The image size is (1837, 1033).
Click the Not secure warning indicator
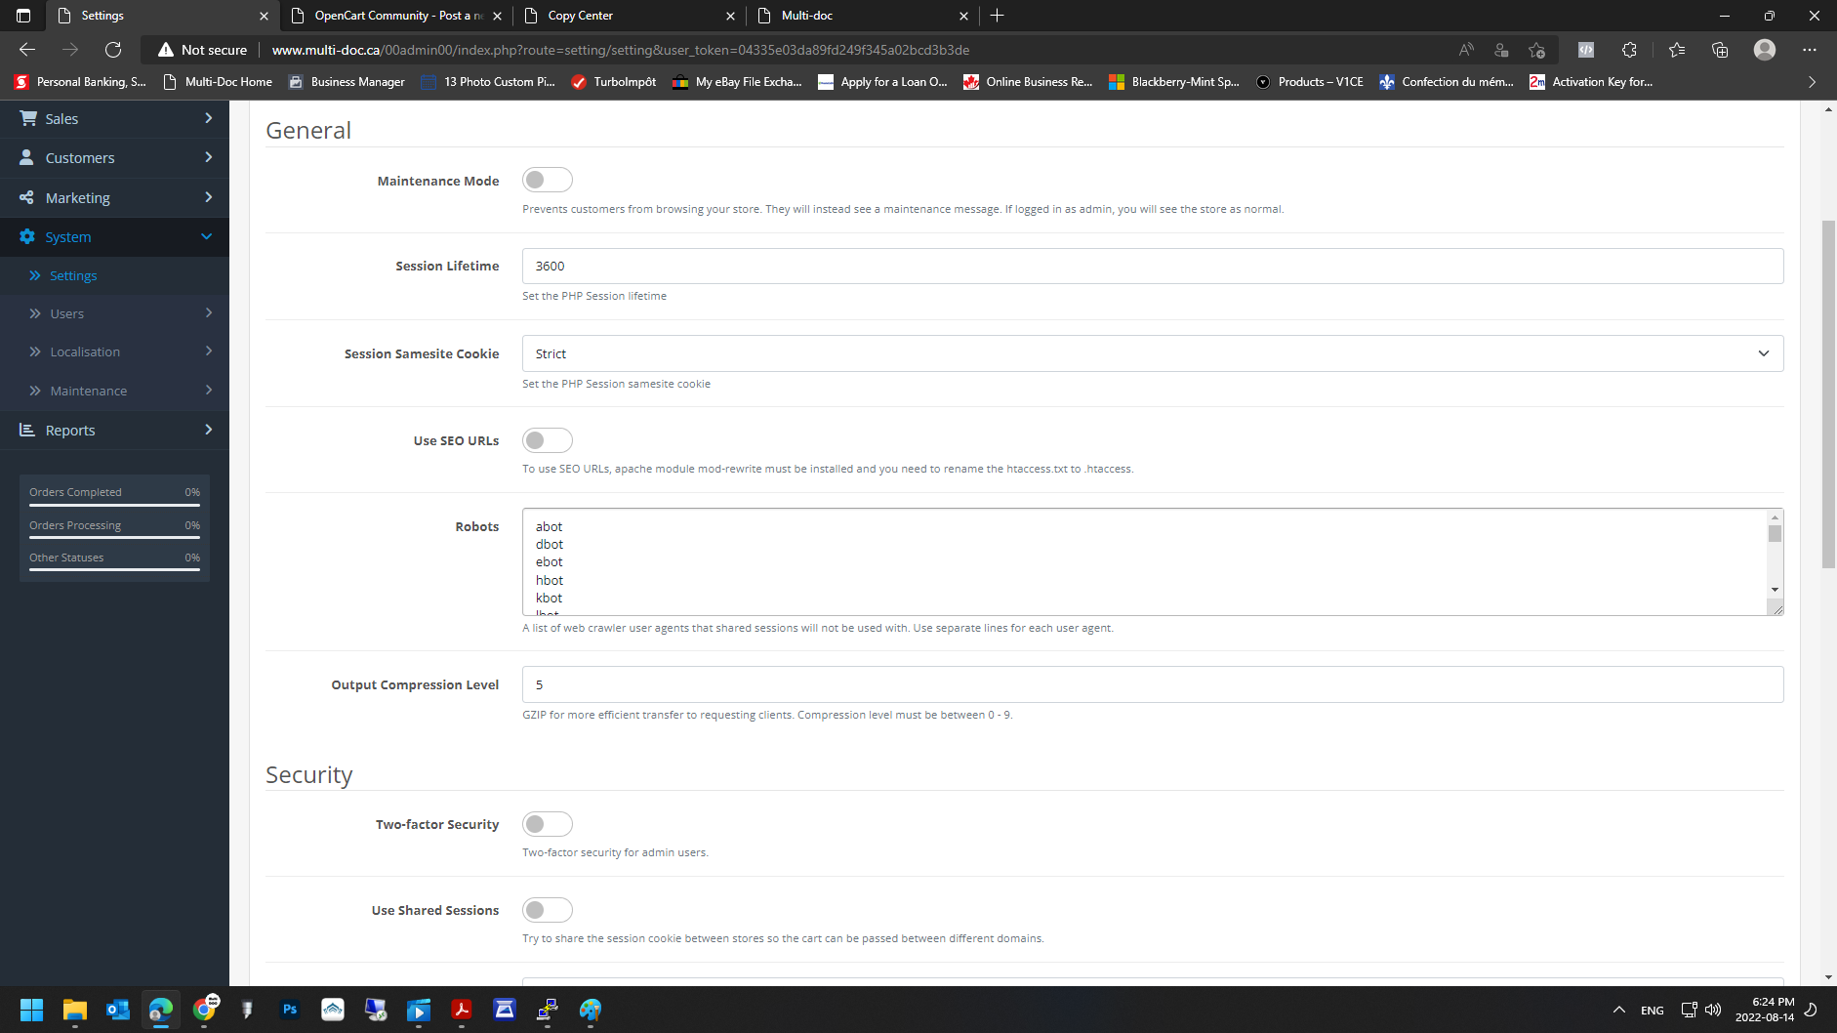coord(203,50)
